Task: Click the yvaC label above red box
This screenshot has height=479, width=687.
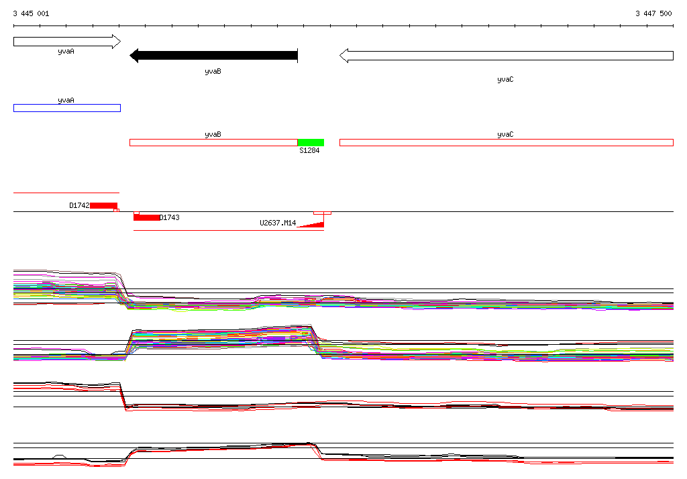Action: click(505, 135)
